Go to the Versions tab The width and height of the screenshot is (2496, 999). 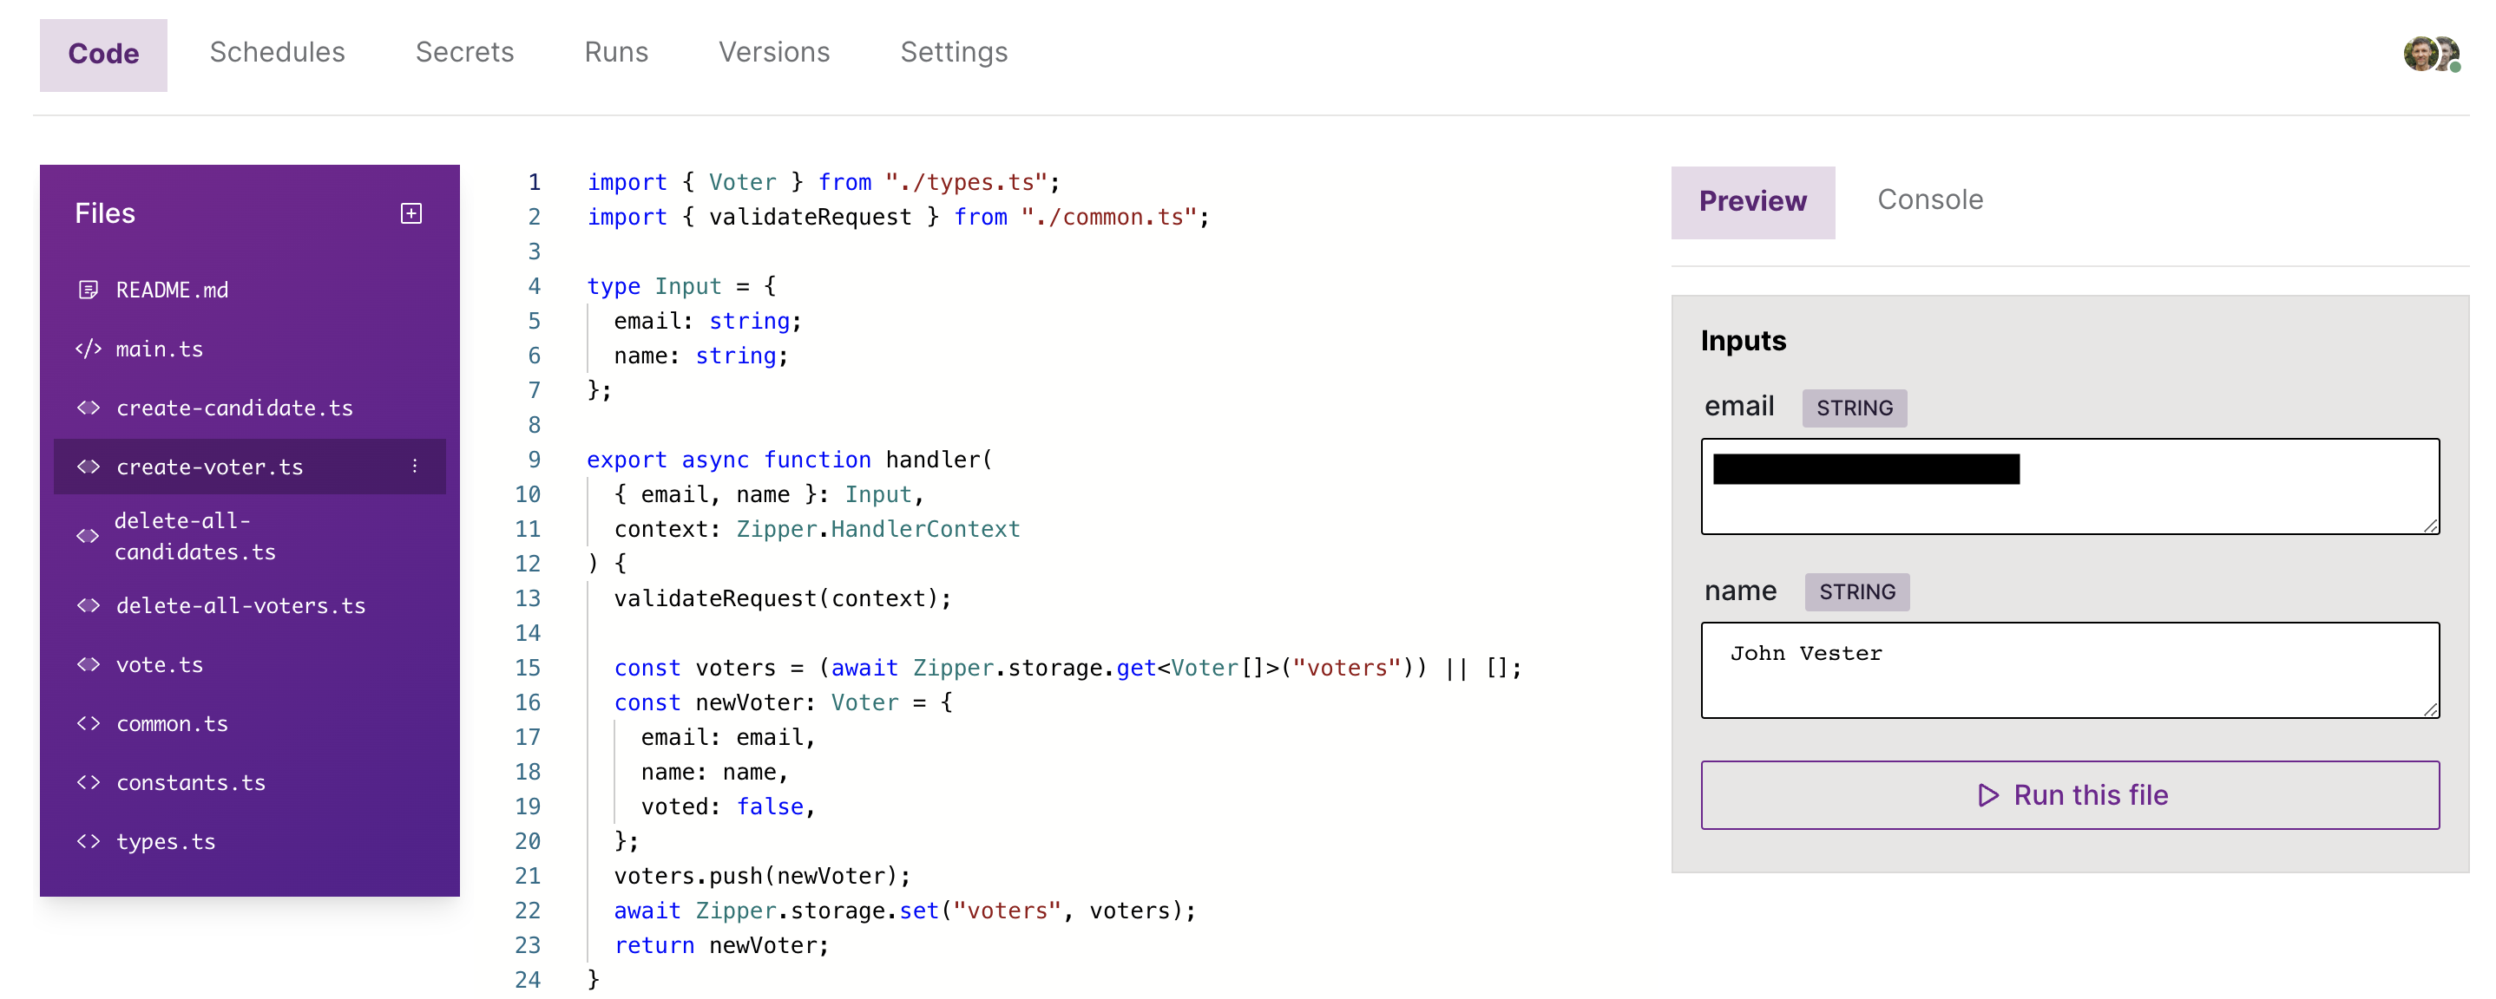point(773,52)
